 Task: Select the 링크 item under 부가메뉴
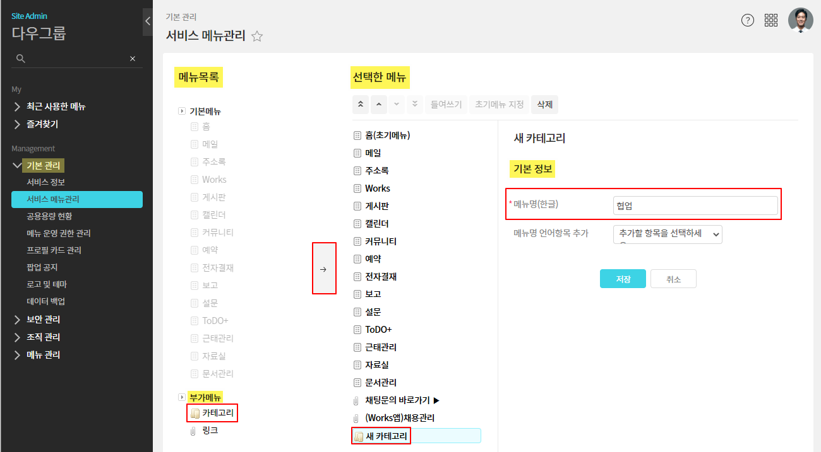click(x=210, y=431)
